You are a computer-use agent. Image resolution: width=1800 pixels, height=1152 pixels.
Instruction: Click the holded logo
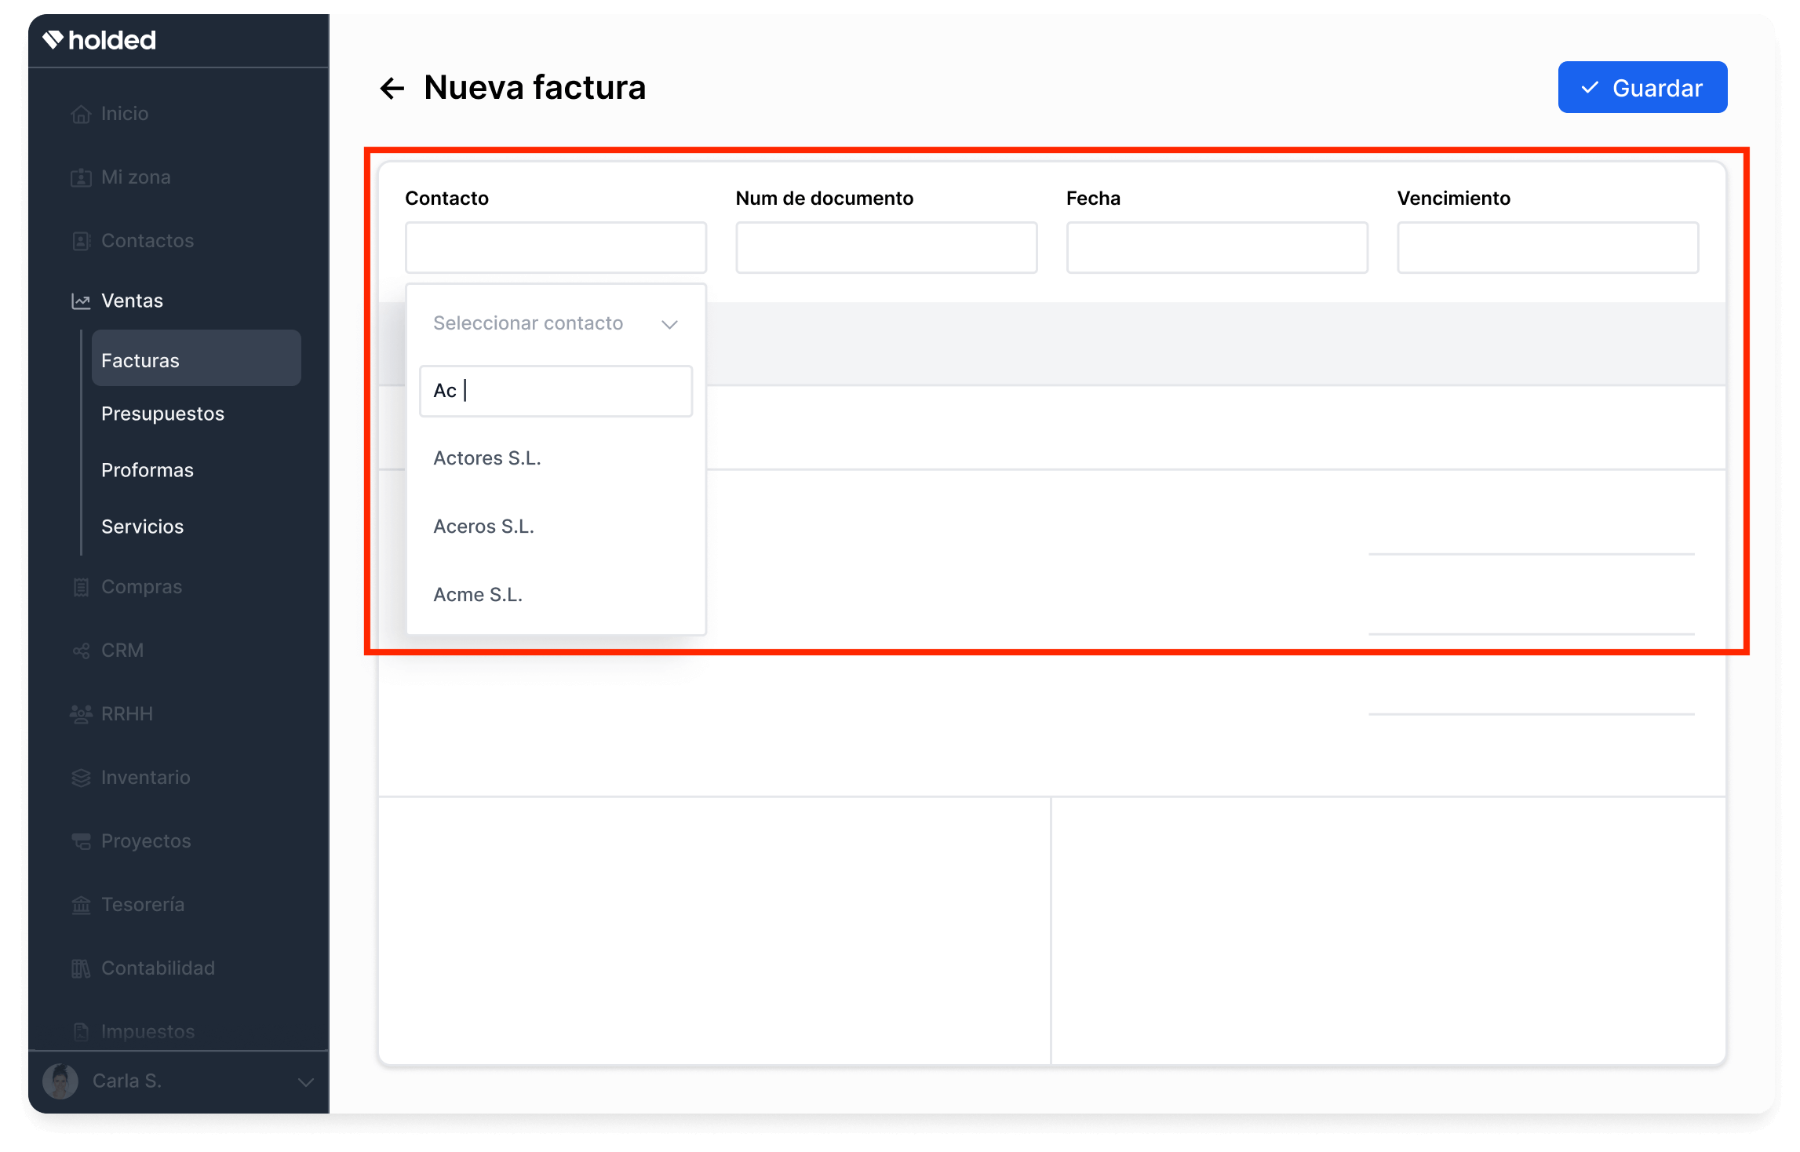(100, 40)
